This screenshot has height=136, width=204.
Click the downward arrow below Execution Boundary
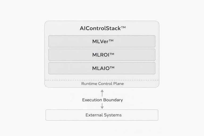coord(102,106)
